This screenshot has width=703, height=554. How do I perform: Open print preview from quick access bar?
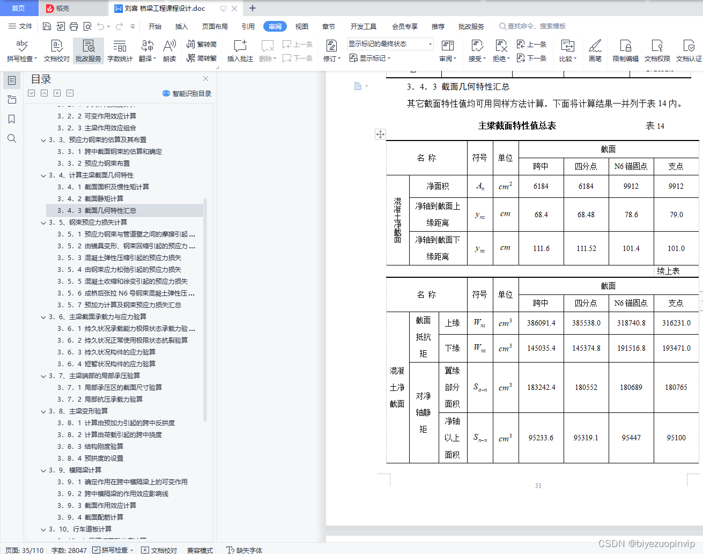[87, 26]
